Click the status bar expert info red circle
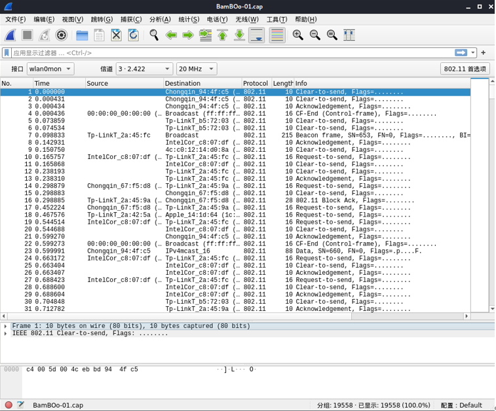The height and width of the screenshot is (411, 496). [9, 405]
